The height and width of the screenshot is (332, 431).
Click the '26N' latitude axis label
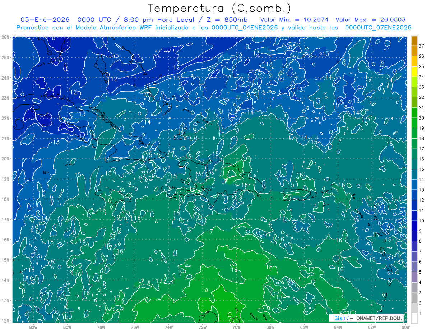click(5, 37)
